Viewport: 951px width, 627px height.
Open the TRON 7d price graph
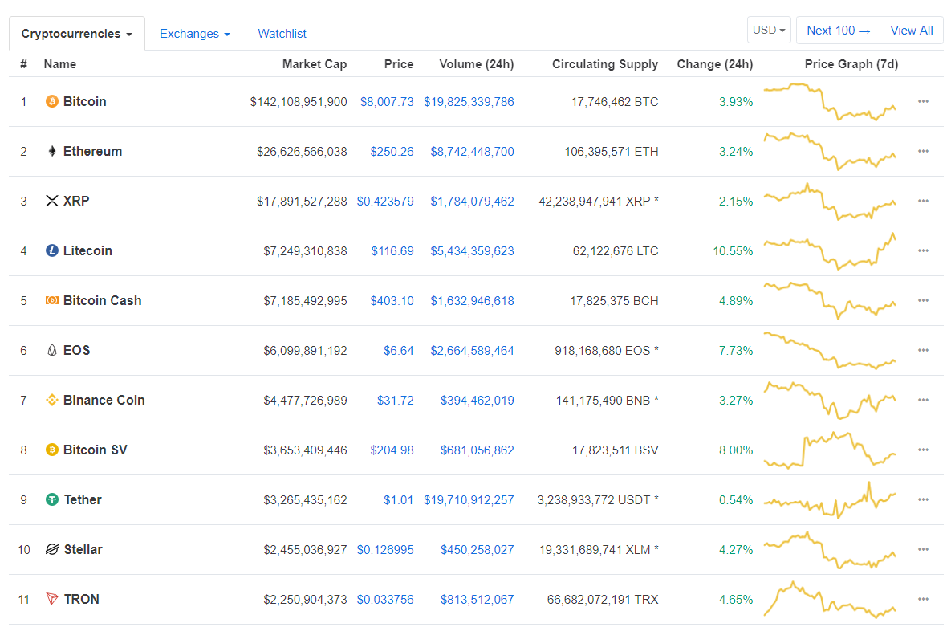coord(830,599)
